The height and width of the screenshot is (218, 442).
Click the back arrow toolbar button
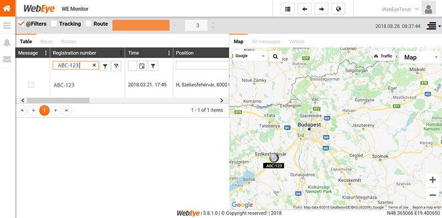pos(304,9)
